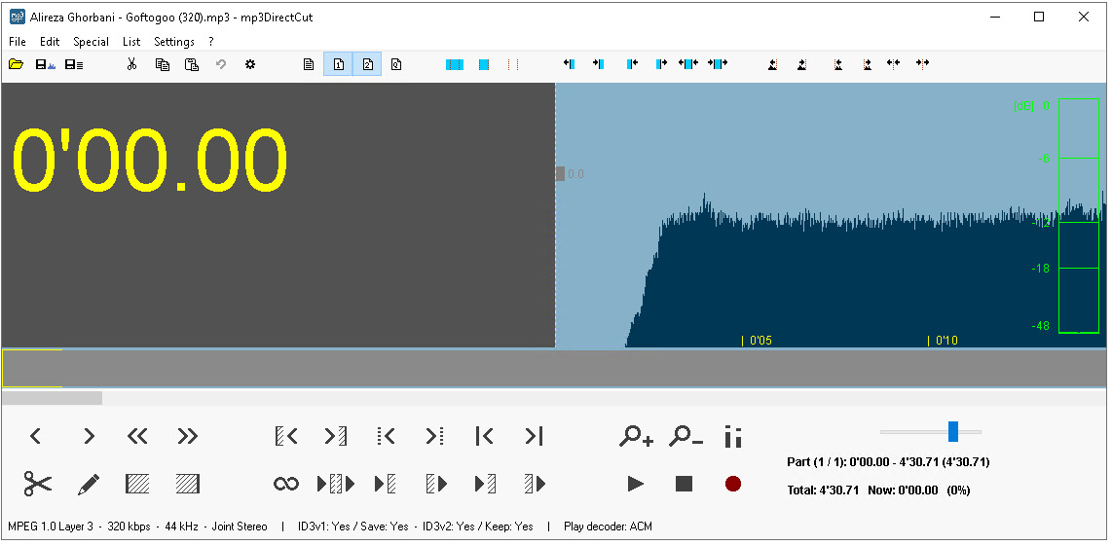Step forward with single right chevron
Screen dimensions: 1112x545
coord(89,437)
